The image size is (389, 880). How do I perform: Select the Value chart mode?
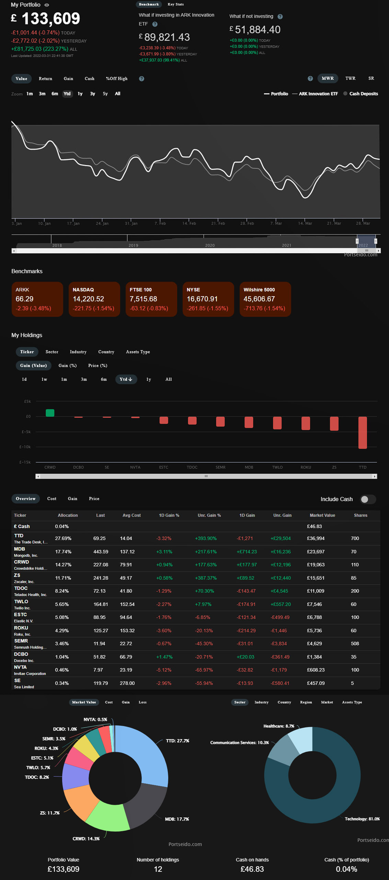(x=21, y=79)
